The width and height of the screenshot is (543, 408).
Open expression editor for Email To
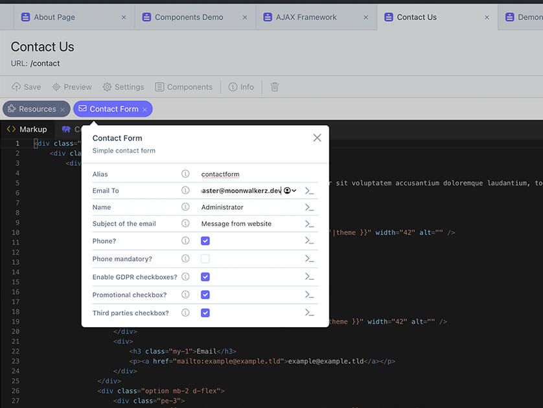309,190
